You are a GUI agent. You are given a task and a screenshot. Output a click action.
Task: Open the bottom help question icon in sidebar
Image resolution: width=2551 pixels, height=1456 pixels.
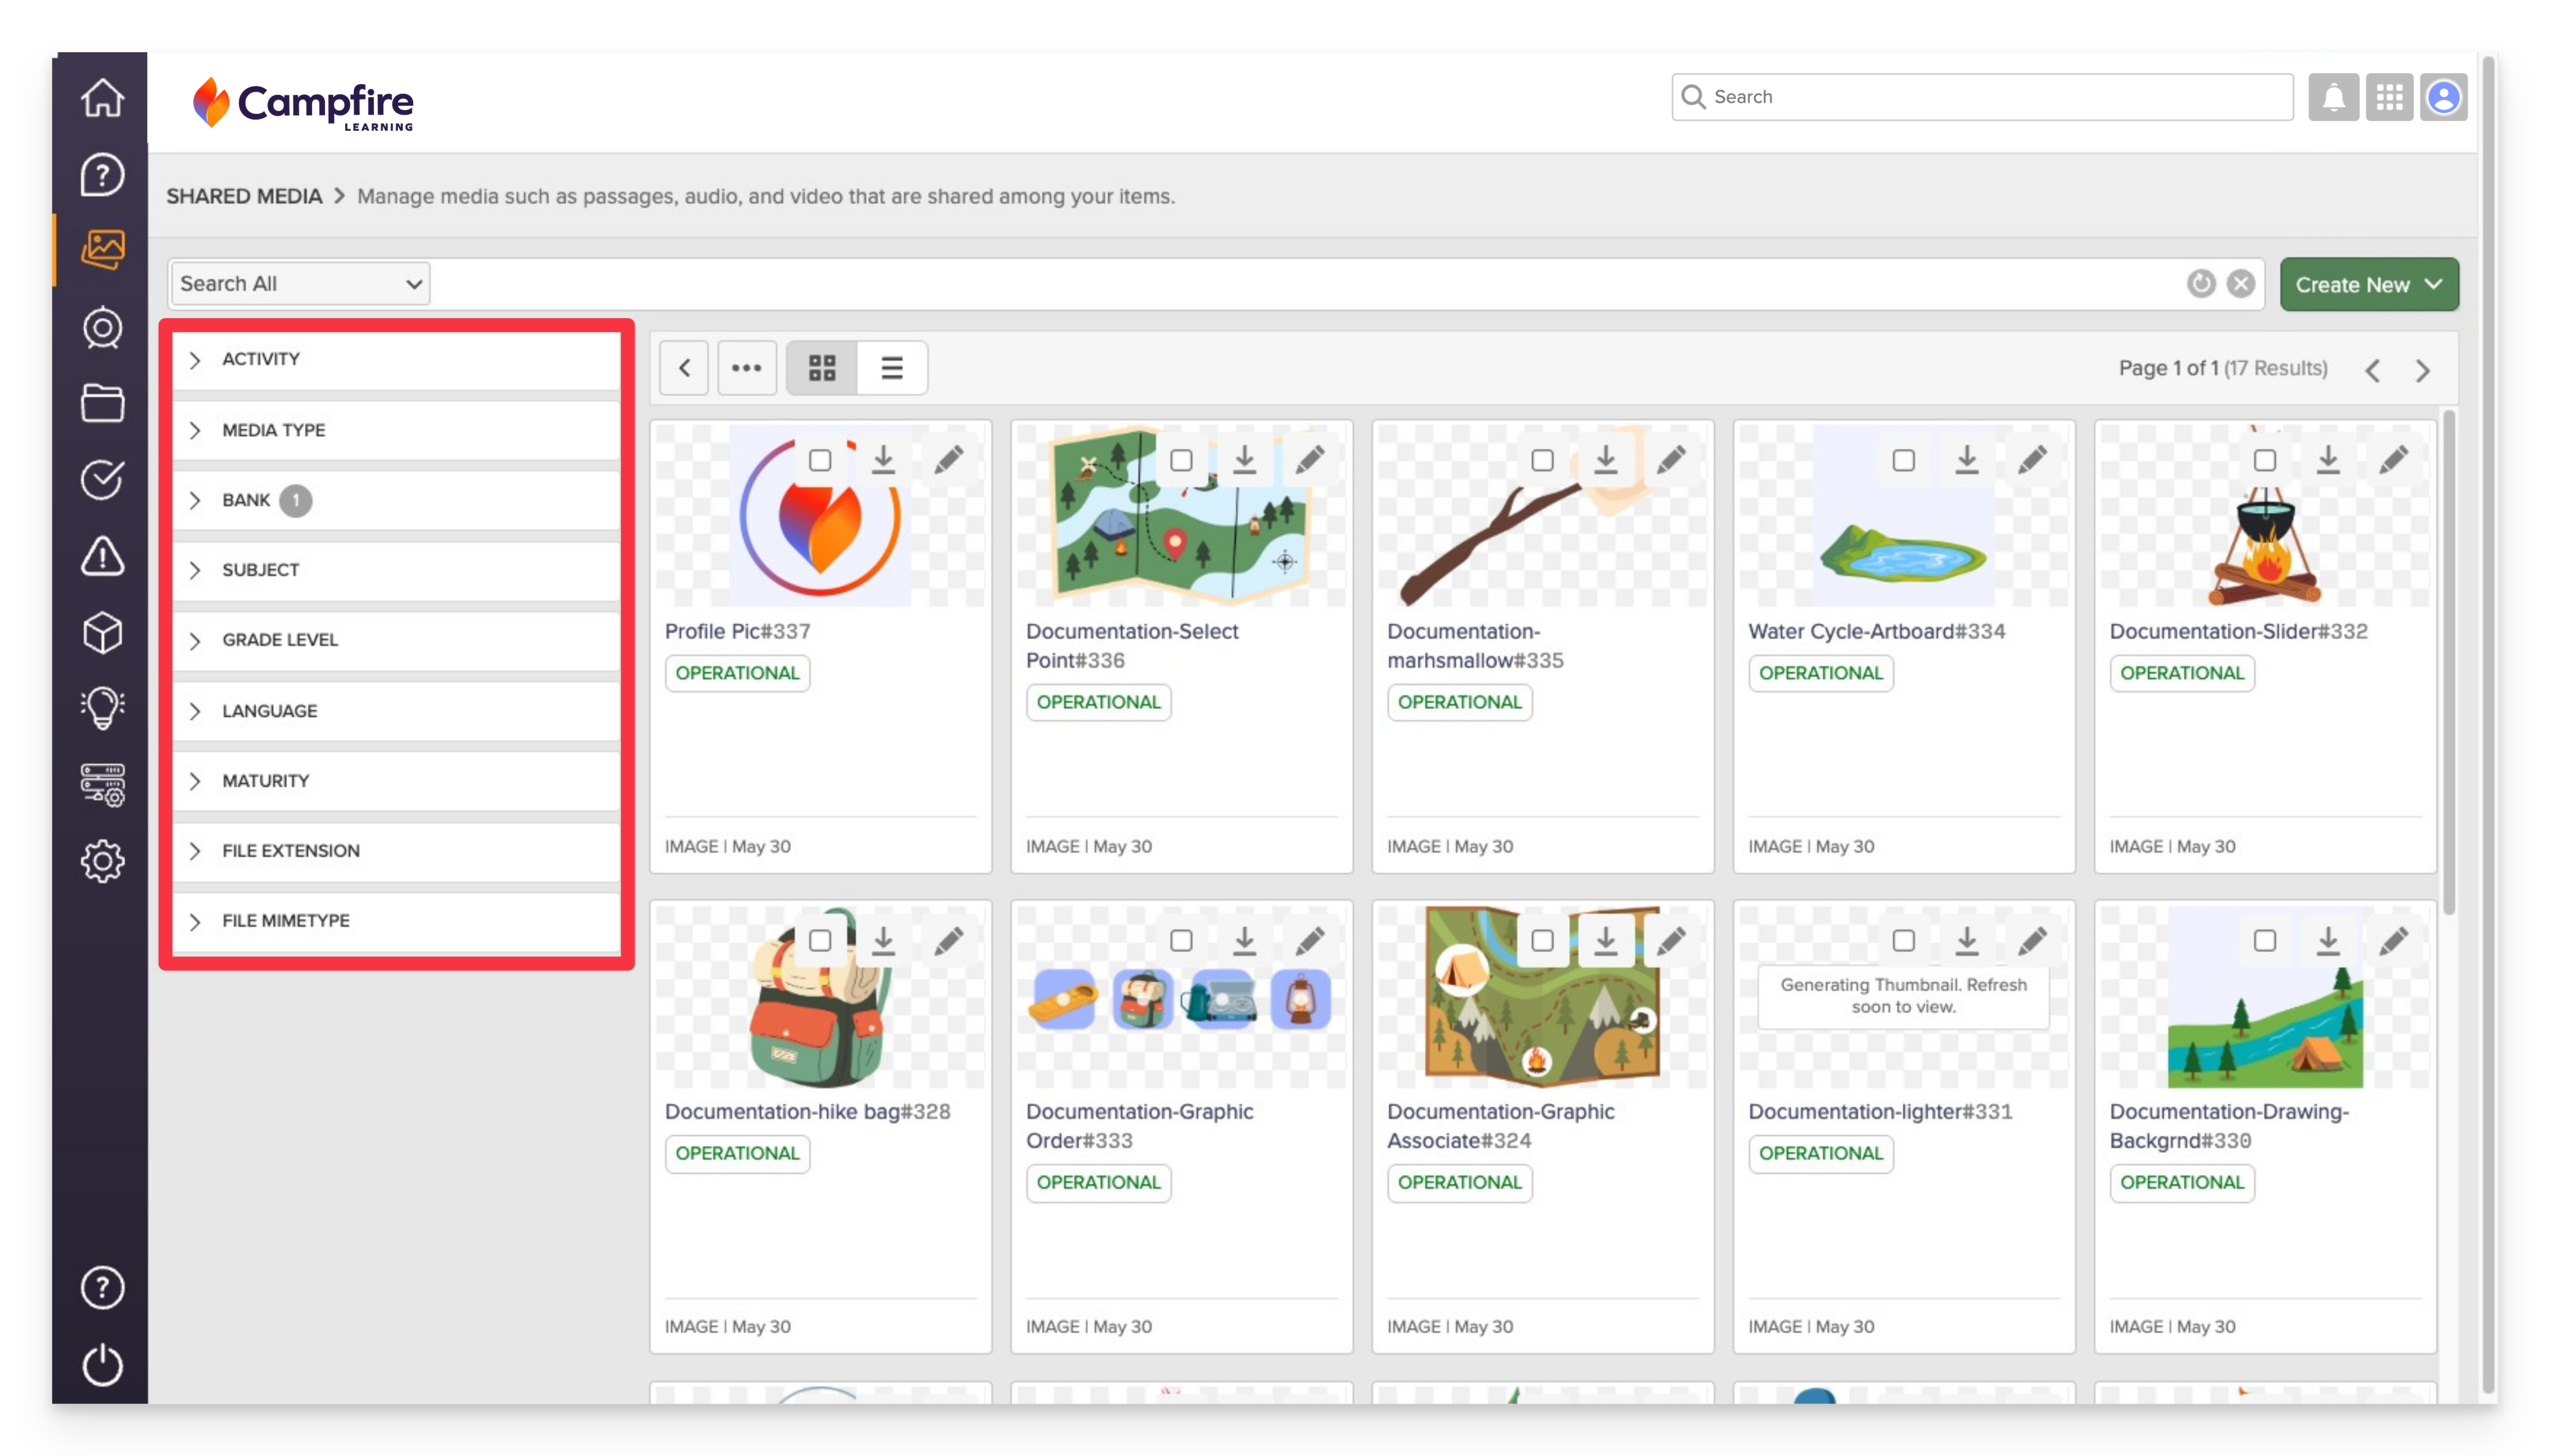coord(102,1287)
